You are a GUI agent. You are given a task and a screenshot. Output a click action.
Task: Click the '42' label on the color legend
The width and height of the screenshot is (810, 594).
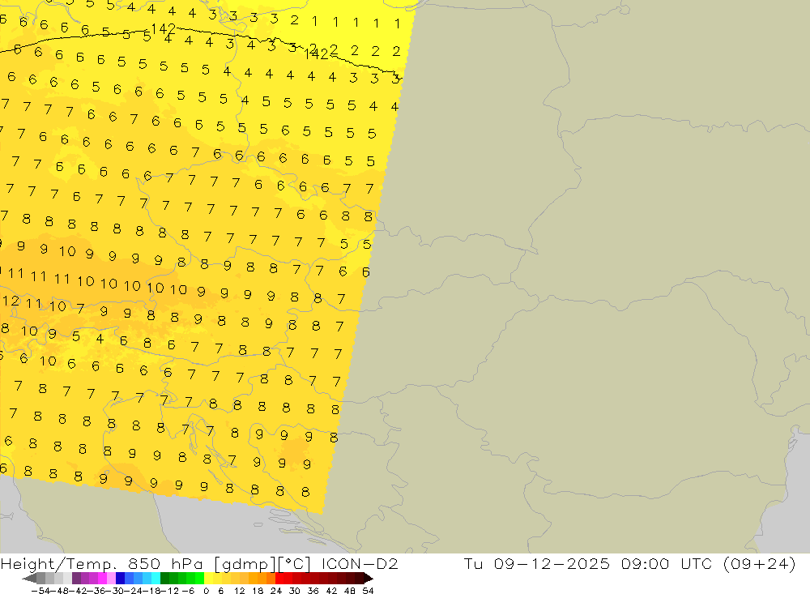point(331,591)
